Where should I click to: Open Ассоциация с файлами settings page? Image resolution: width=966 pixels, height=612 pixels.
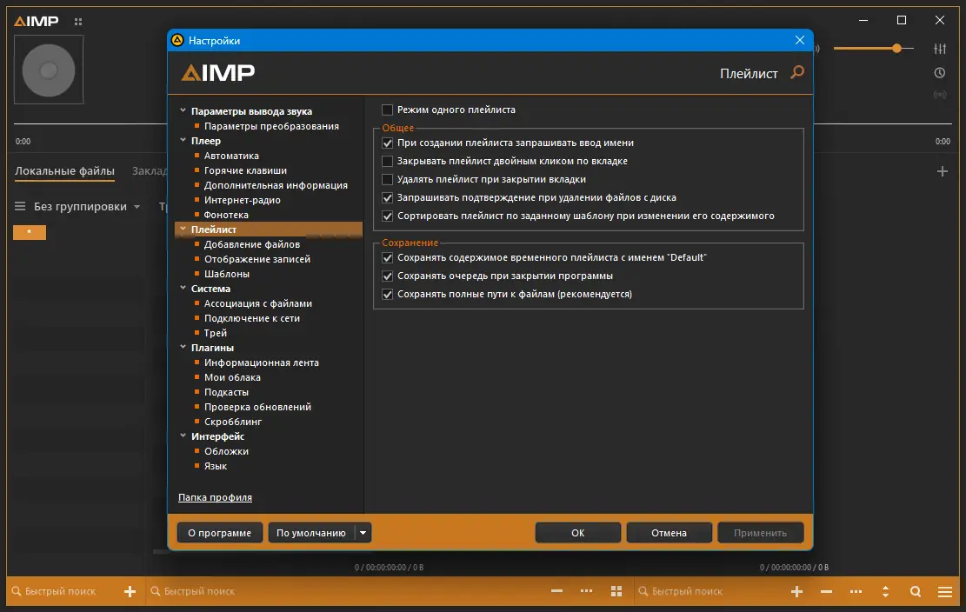click(257, 303)
